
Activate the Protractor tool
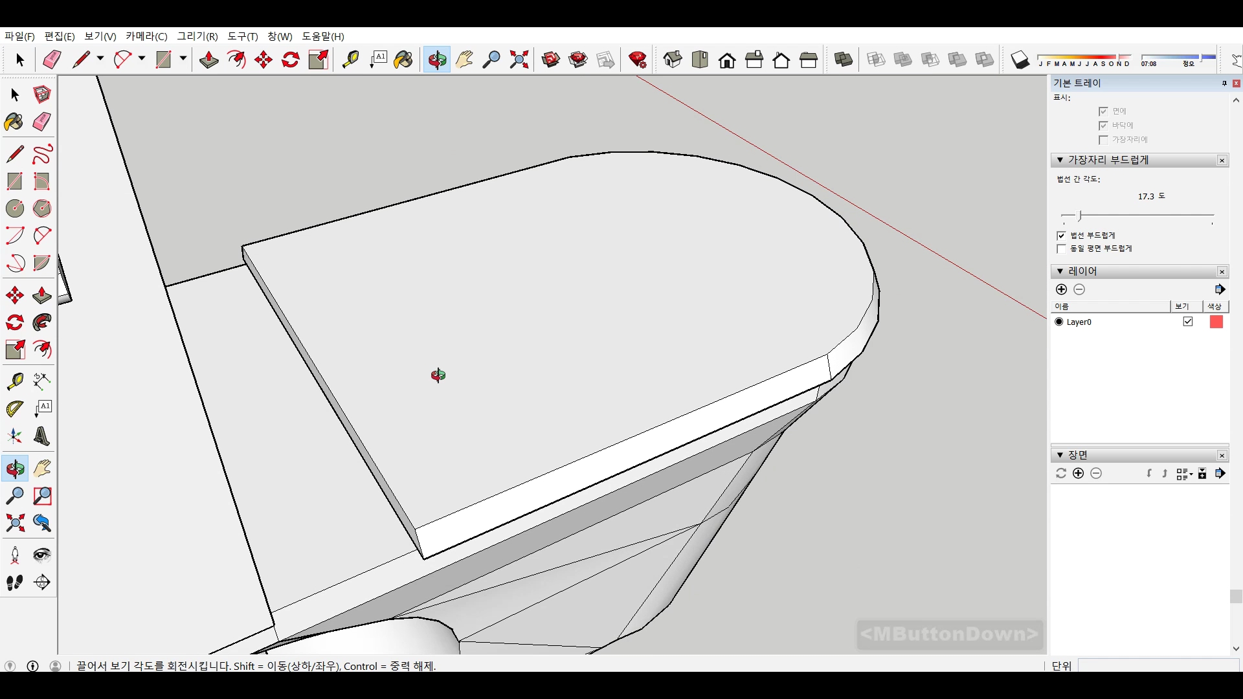(x=14, y=409)
